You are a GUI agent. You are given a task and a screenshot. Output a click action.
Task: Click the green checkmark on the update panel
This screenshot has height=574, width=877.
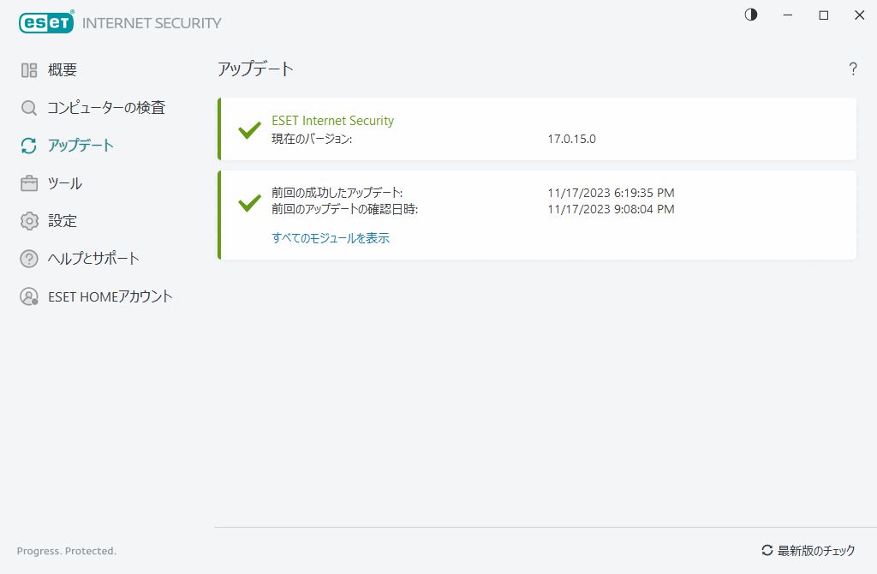coord(248,204)
